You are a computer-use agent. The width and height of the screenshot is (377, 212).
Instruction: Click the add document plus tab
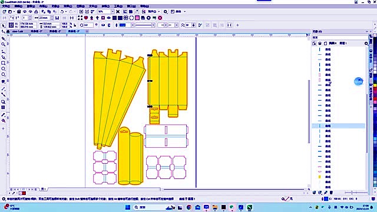(x=87, y=31)
